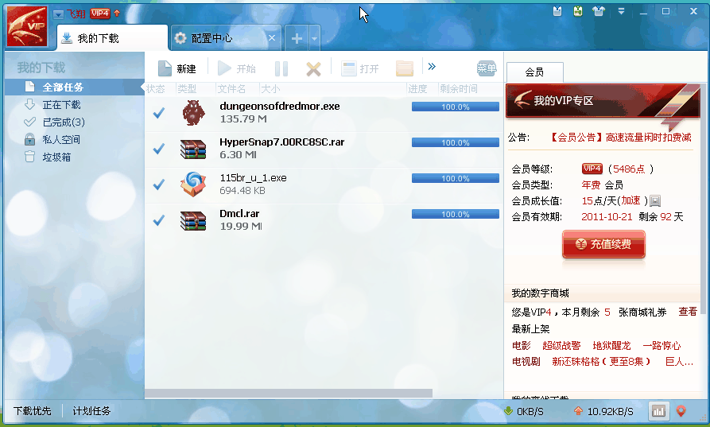Click HyperSnap rar archive icon
The width and height of the screenshot is (710, 427).
[x=193, y=149]
